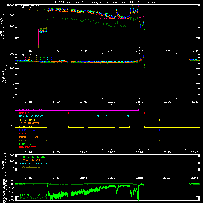Select olive detector 5 in front segments legend
The width and height of the screenshot is (203, 203).
coord(37,10)
